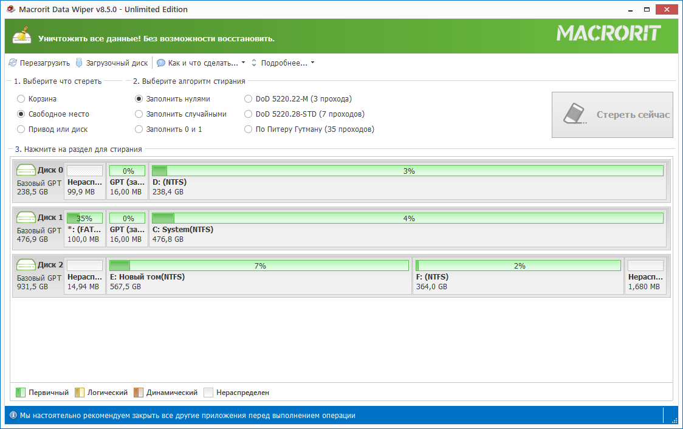Select the Корзина radio option
Image resolution: width=683 pixels, height=429 pixels.
(21, 98)
